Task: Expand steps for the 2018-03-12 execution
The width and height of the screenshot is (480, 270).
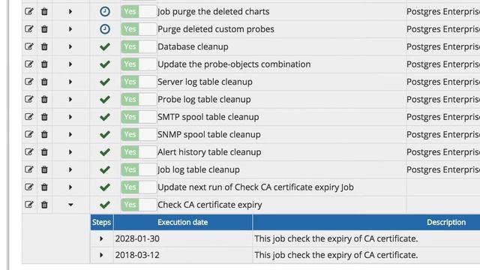Action: pos(101,255)
